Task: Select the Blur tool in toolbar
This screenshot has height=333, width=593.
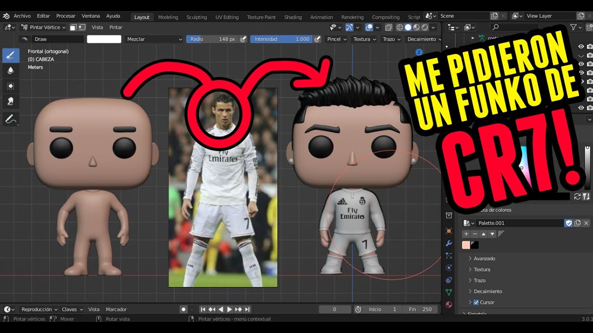Action: 11,70
